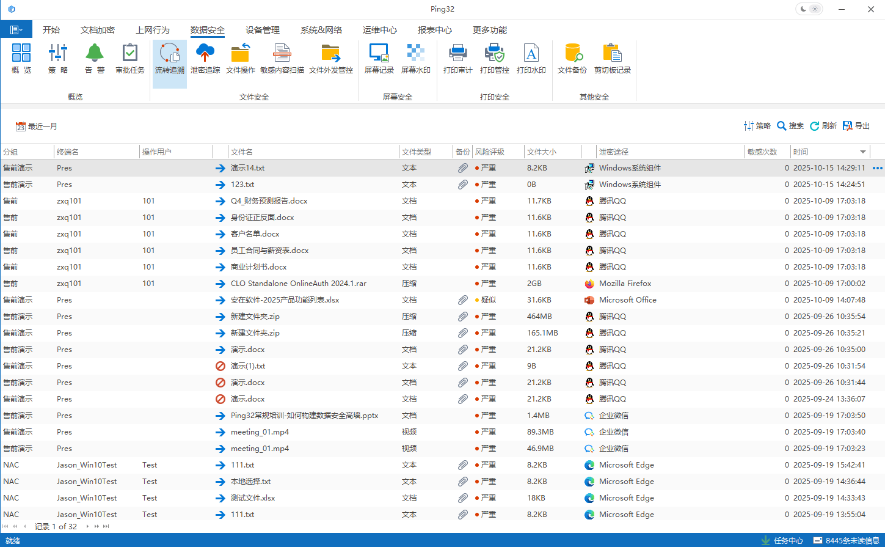Screen dimensions: 885x547
Task: Click the 导出 export button
Action: (856, 126)
